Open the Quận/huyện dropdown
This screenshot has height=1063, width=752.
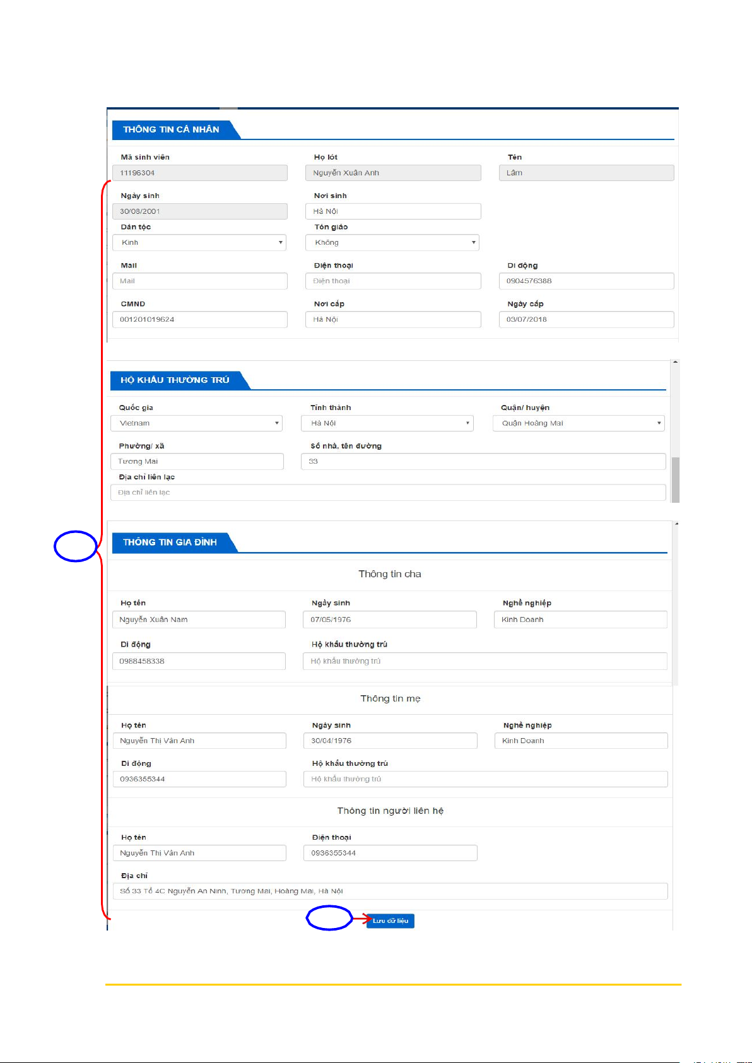pos(579,423)
